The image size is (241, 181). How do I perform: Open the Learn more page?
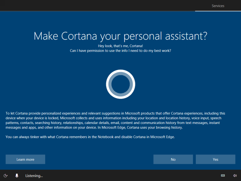pyautogui.click(x=25, y=159)
